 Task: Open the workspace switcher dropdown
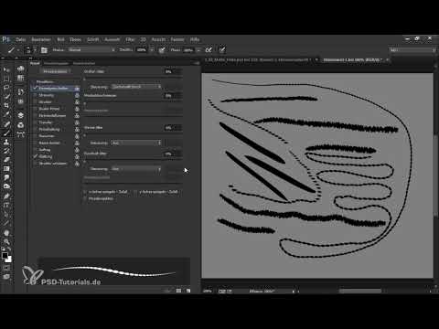click(412, 49)
